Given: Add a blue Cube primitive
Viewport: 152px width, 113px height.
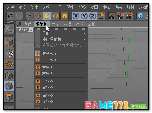Looking at the screenshot, I should (x=141, y=16).
